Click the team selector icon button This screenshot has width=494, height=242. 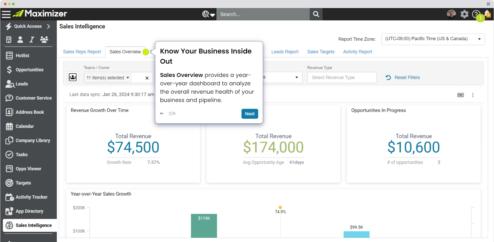(x=73, y=77)
